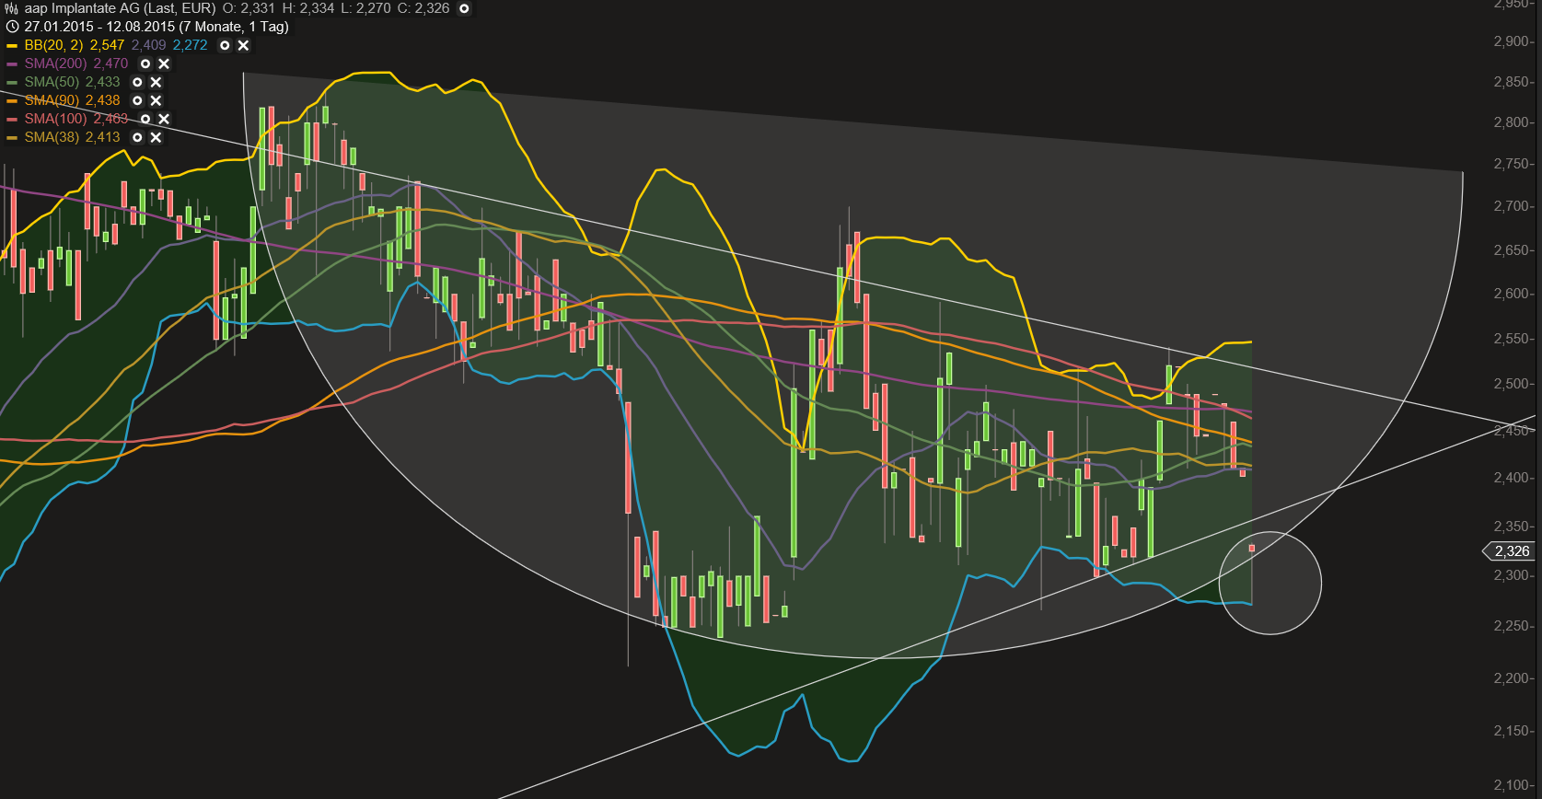The image size is (1542, 799).
Task: Open settings circle for SMA(90)
Action: pos(137,100)
